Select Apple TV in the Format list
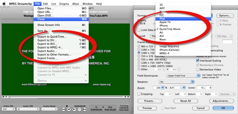The image size is (238, 114). click(x=183, y=22)
